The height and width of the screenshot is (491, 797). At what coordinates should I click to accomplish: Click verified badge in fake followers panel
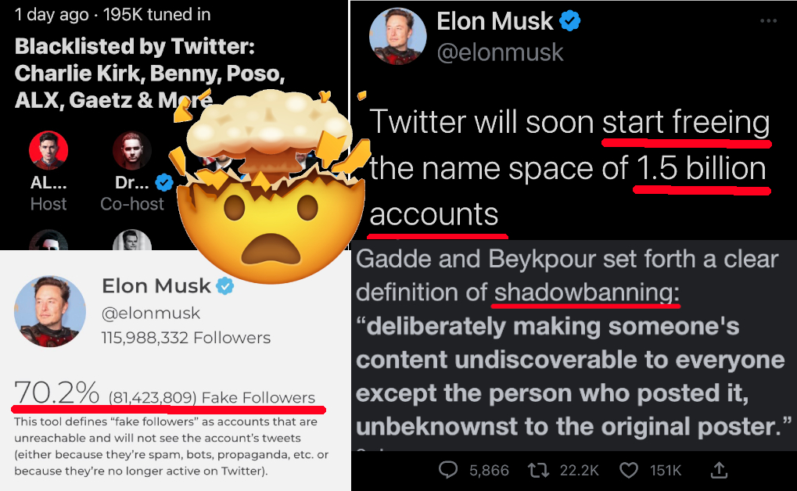(225, 286)
